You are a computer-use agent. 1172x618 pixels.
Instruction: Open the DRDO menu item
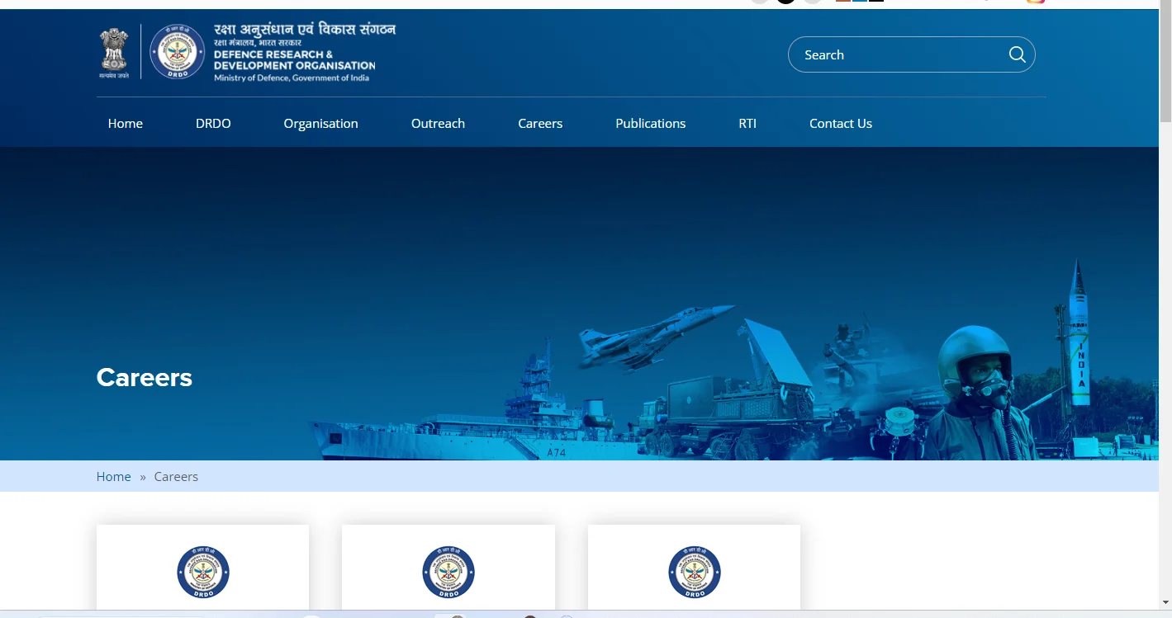(213, 123)
